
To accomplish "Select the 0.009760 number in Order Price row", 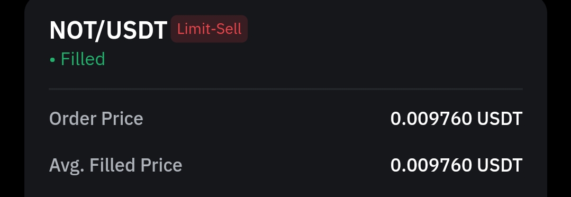I will point(431,119).
